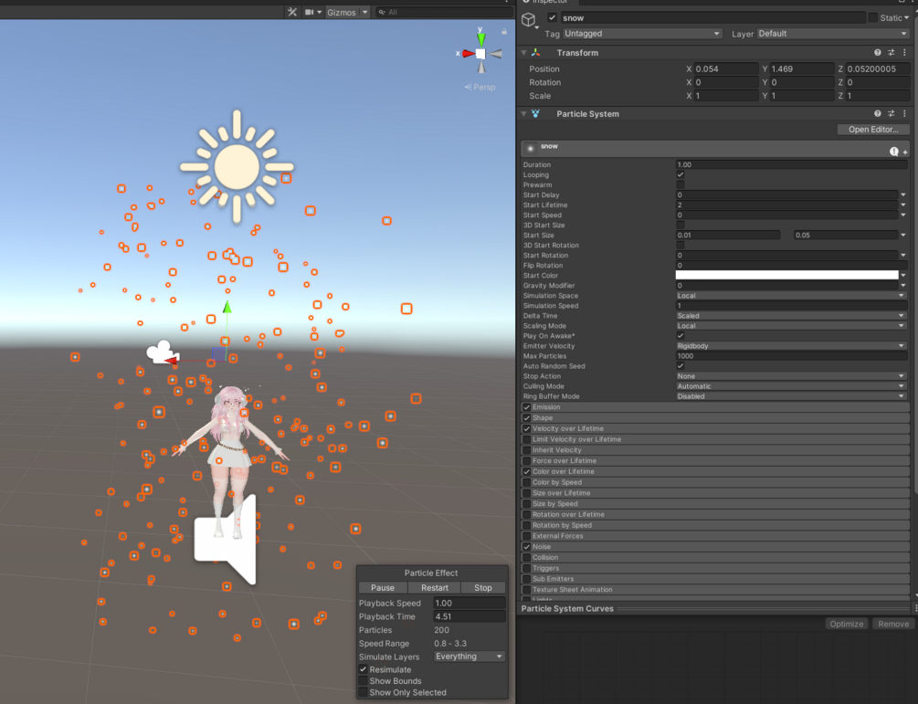Restart the particle effect
Viewport: 918px width, 704px height.
tap(434, 587)
